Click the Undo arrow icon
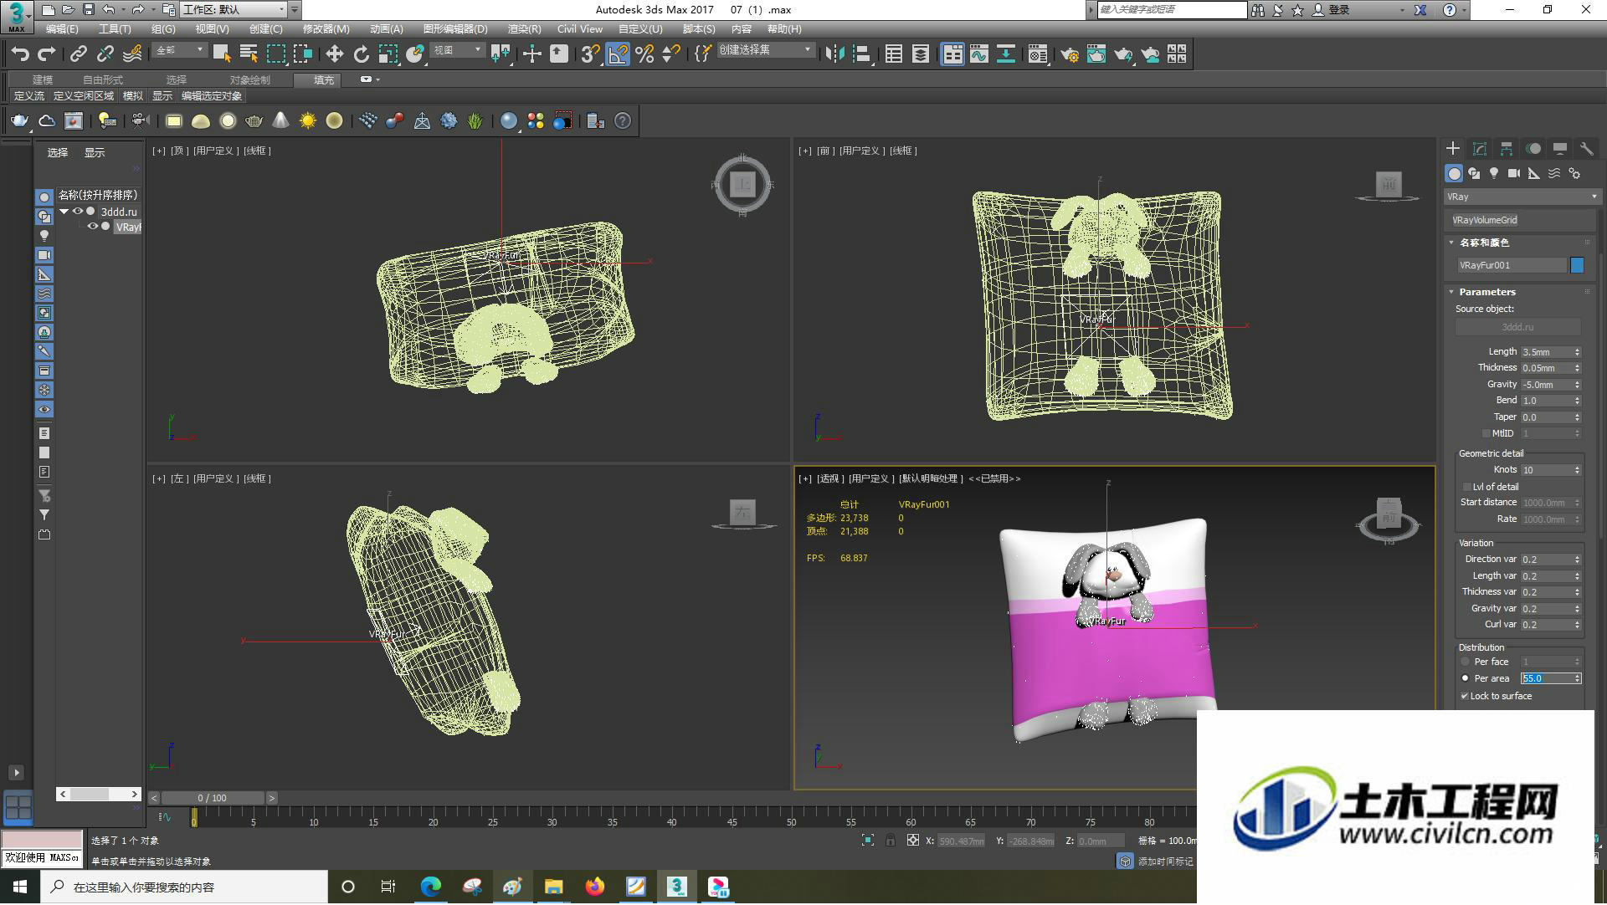Screen dimensions: 1607x905 [x=20, y=54]
